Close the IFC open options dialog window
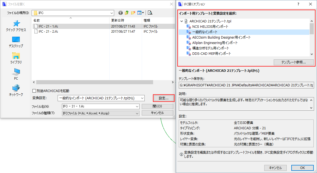 [311, 4]
